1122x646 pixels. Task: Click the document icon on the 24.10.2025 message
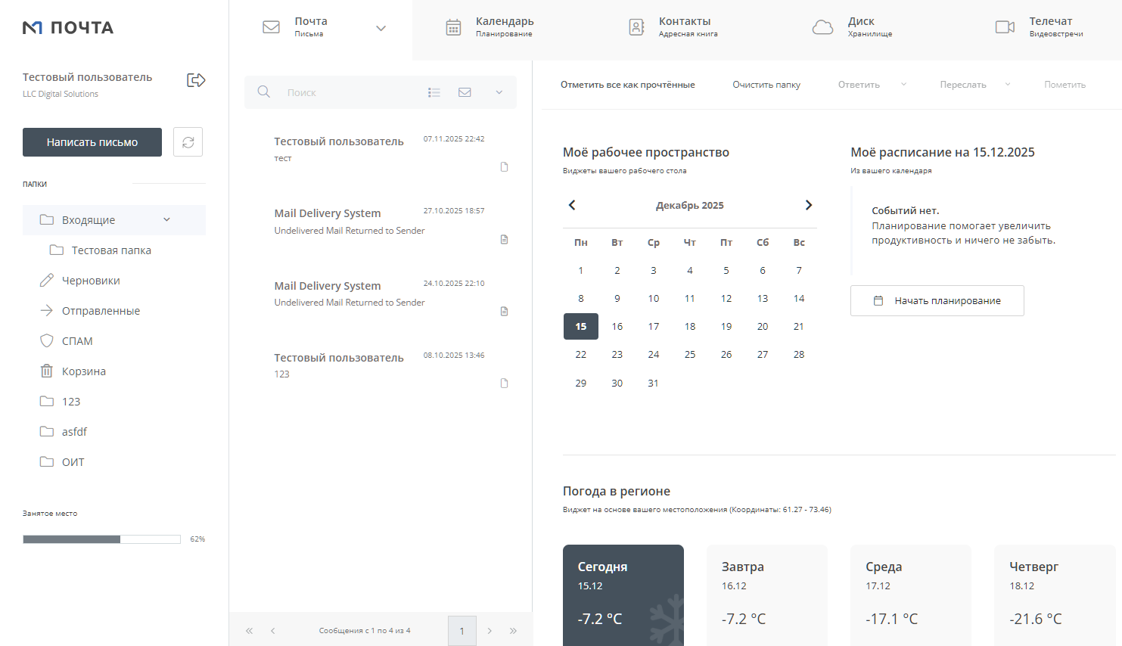point(505,311)
